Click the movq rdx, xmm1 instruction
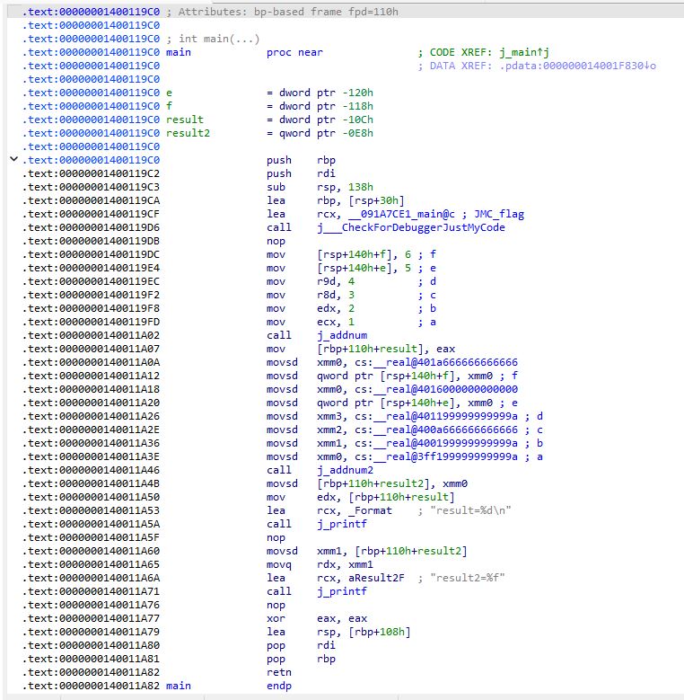Screen dimensions: 684x700 pyautogui.click(x=320, y=564)
